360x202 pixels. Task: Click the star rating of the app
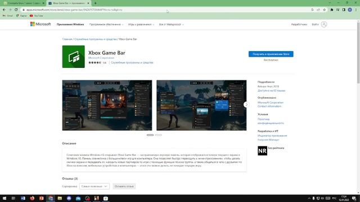pos(94,62)
